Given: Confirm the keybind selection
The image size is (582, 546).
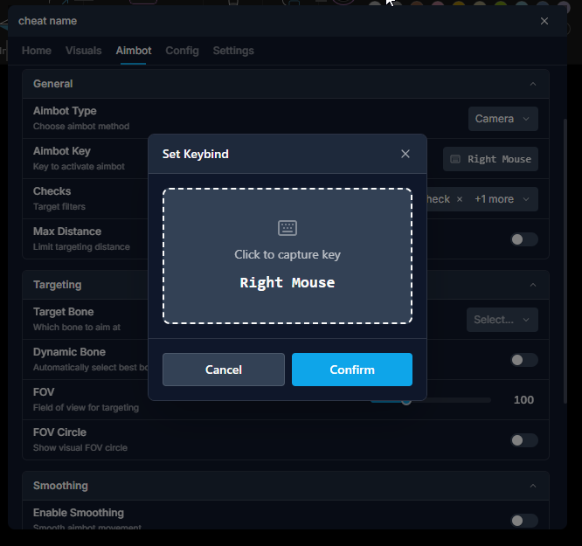Looking at the screenshot, I should click(x=352, y=370).
